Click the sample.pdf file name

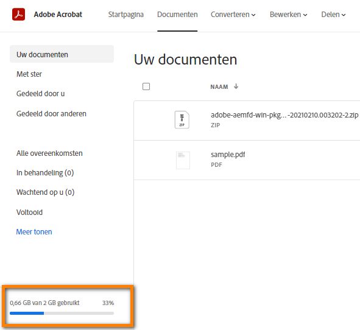coord(228,155)
